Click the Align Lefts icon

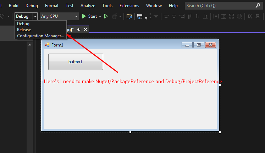click(166, 16)
